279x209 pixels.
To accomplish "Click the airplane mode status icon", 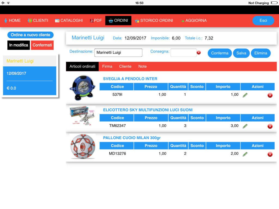I will (x=3, y=3).
